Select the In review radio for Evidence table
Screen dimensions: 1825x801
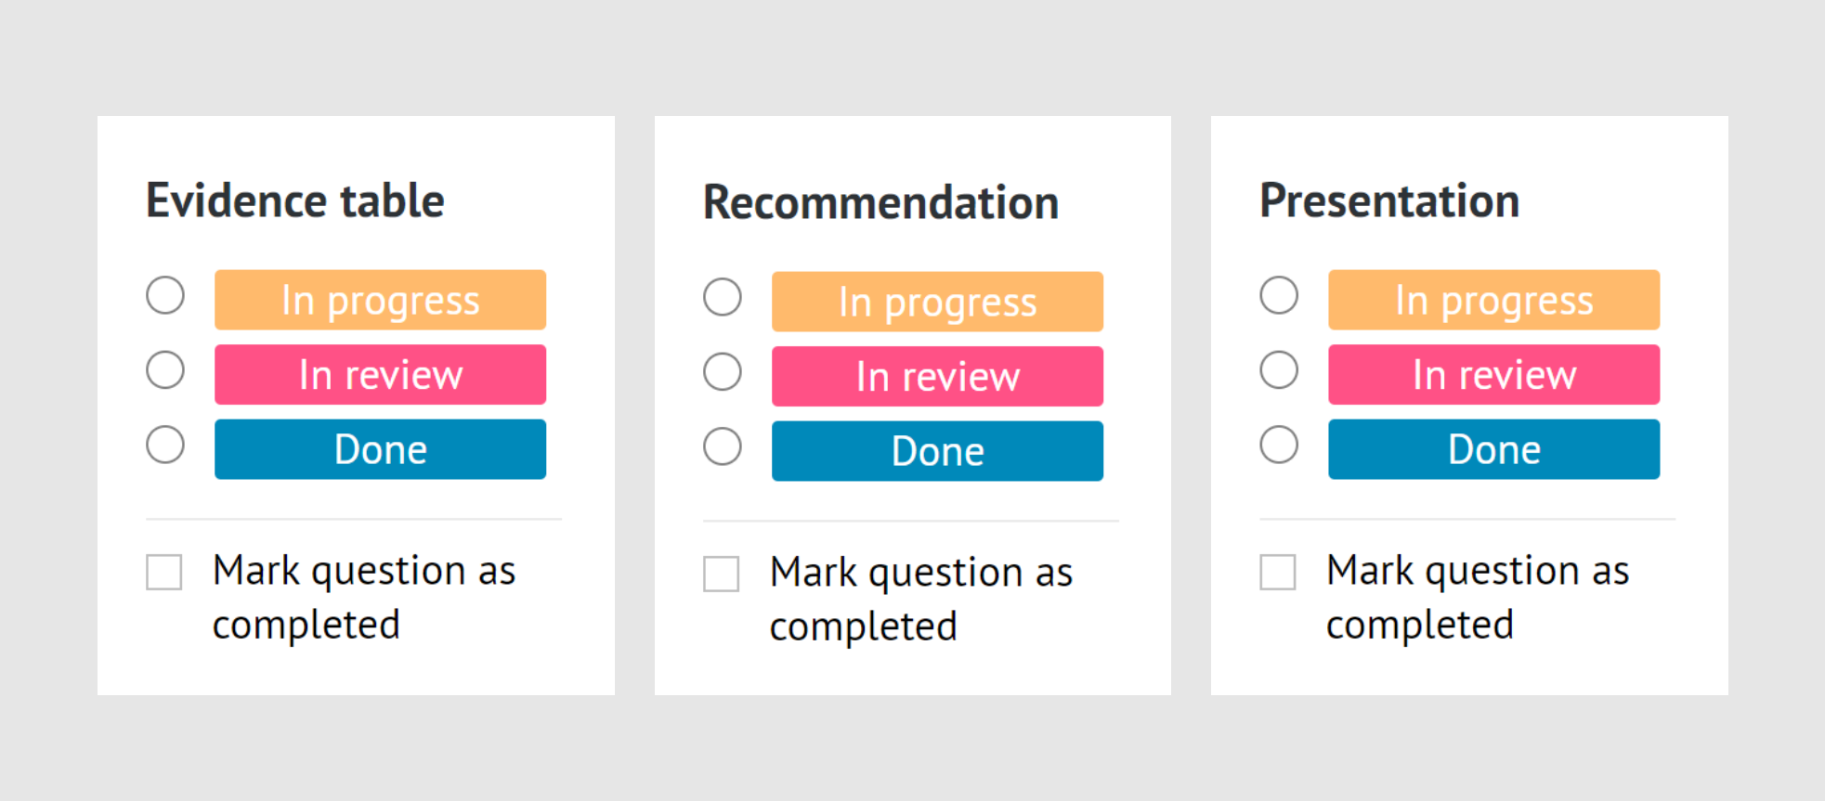coord(164,369)
